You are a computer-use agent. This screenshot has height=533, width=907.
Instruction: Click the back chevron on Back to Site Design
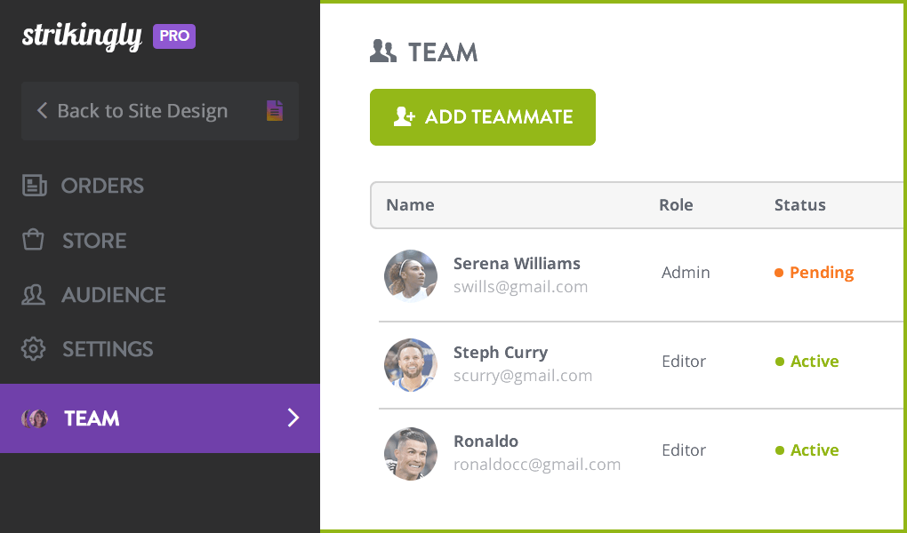(x=42, y=110)
